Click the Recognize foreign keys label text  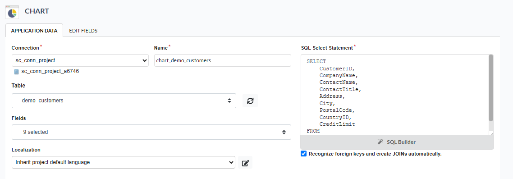point(375,154)
